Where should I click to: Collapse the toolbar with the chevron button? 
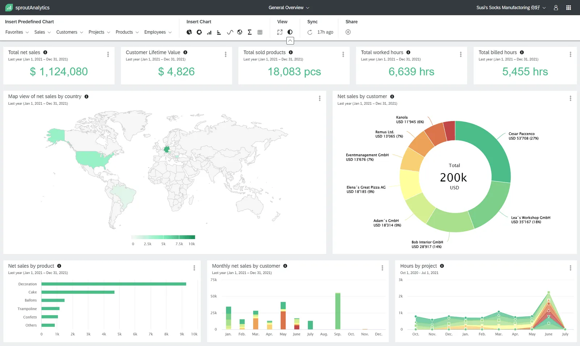click(x=290, y=41)
